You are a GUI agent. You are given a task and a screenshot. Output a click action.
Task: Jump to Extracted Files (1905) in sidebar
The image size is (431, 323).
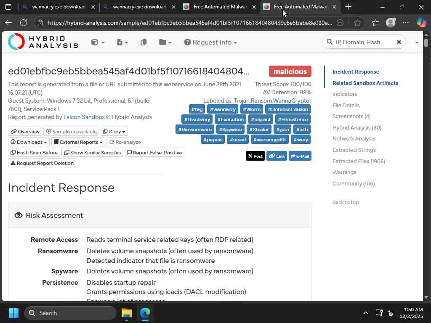[x=359, y=161]
